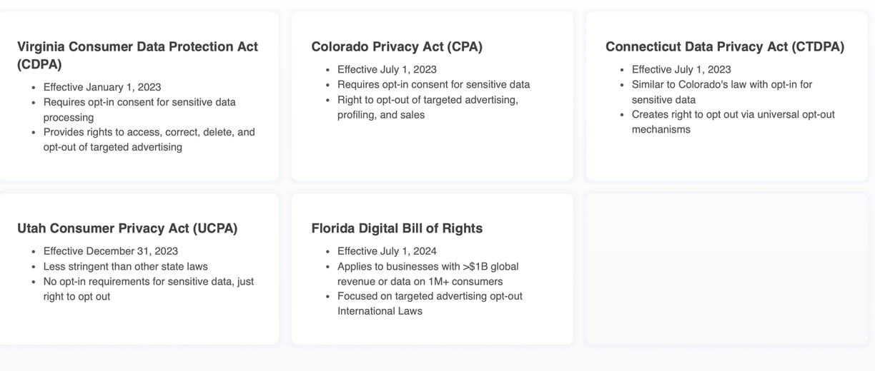Select the Colorado Privacy Act (CPA) heading

pos(397,46)
